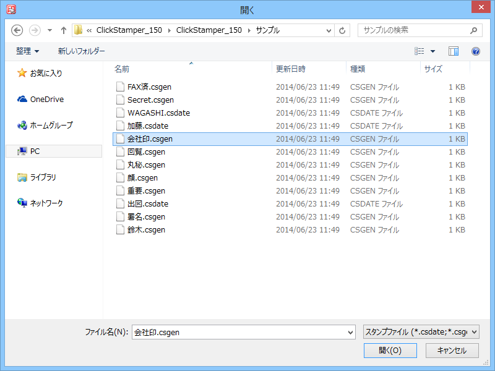Open the 整理 menu
Image resolution: width=495 pixels, height=371 pixels.
click(27, 51)
